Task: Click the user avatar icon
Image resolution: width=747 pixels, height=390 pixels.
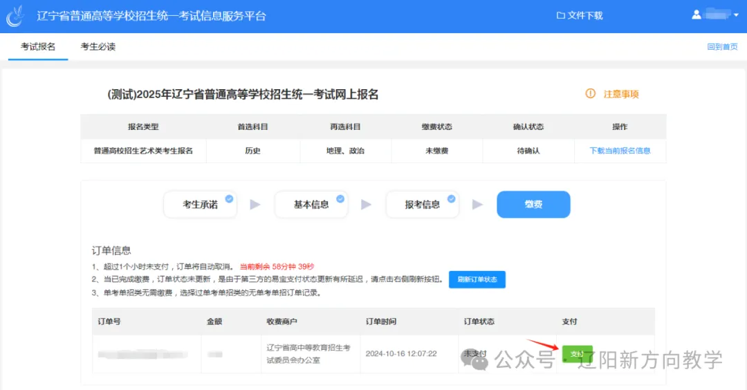Action: tap(697, 15)
